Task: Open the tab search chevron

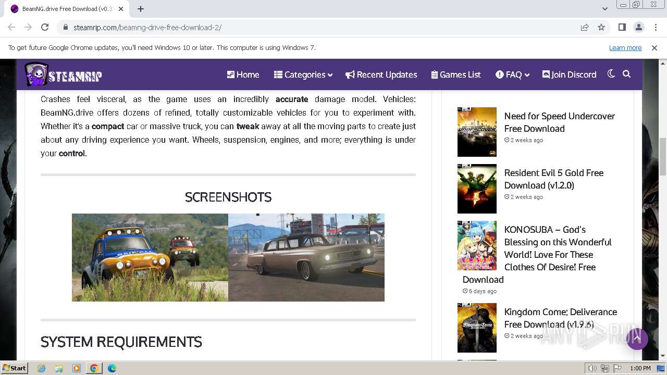Action: (x=605, y=9)
